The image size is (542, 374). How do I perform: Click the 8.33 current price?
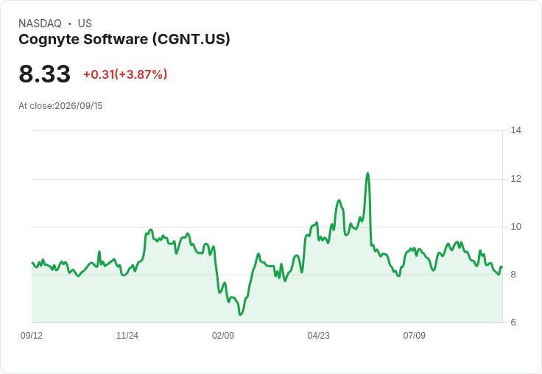45,74
